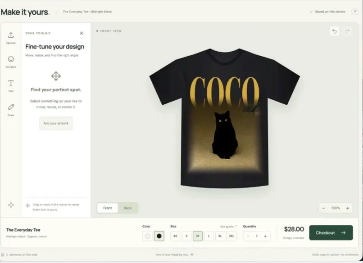Click "The Everyday Tee · Midnight black" header text
363x263 pixels.
(87, 12)
